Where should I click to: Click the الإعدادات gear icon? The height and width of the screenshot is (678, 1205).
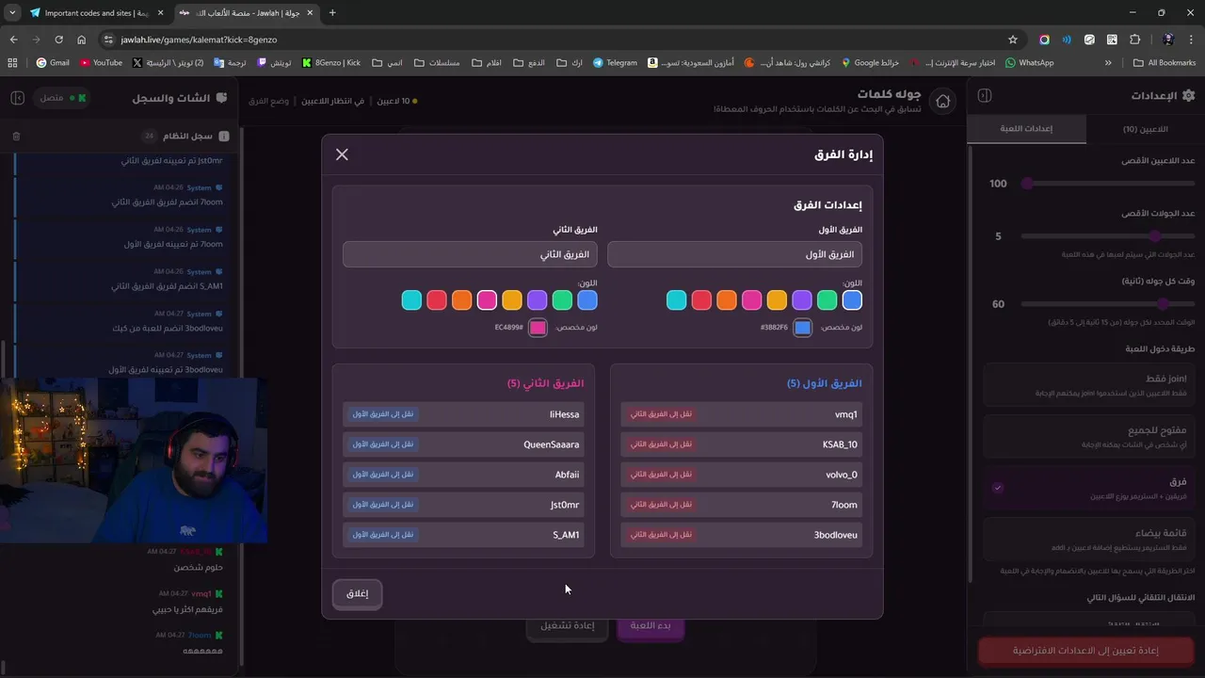[x=1188, y=95]
